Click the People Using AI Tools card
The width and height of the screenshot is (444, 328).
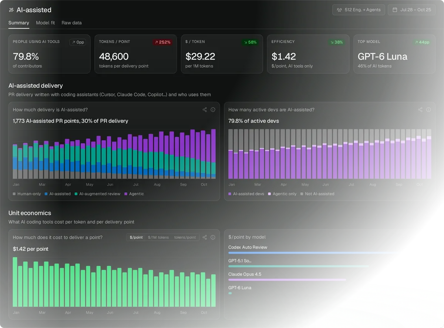pyautogui.click(x=49, y=54)
